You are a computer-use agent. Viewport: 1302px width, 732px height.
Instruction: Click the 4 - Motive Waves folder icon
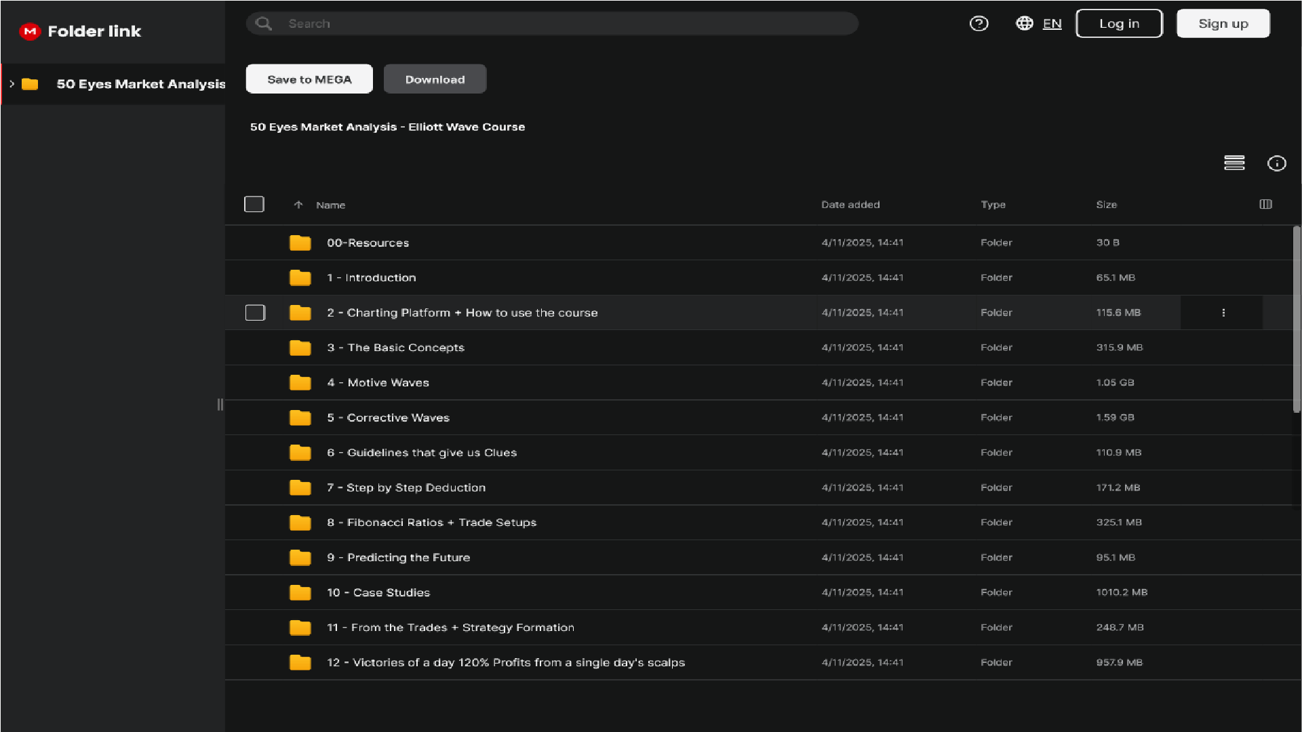click(x=300, y=383)
